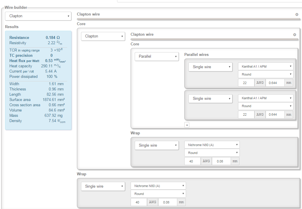Open the second parallel Single wire dropdown
The image size is (302, 209).
pos(210,99)
